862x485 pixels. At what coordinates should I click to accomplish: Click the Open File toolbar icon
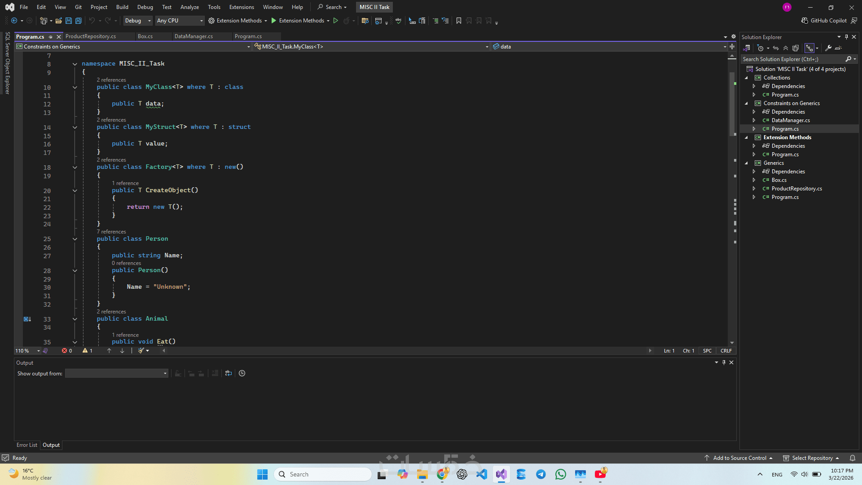(x=59, y=21)
